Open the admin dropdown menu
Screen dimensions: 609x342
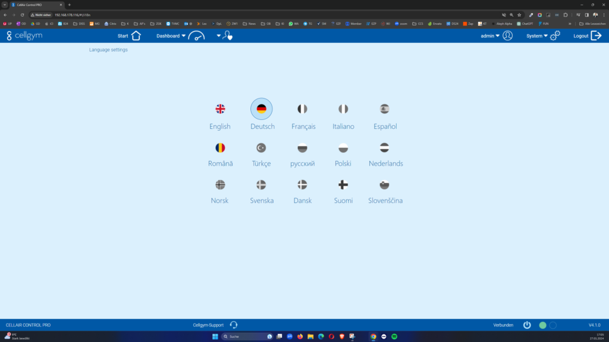490,36
